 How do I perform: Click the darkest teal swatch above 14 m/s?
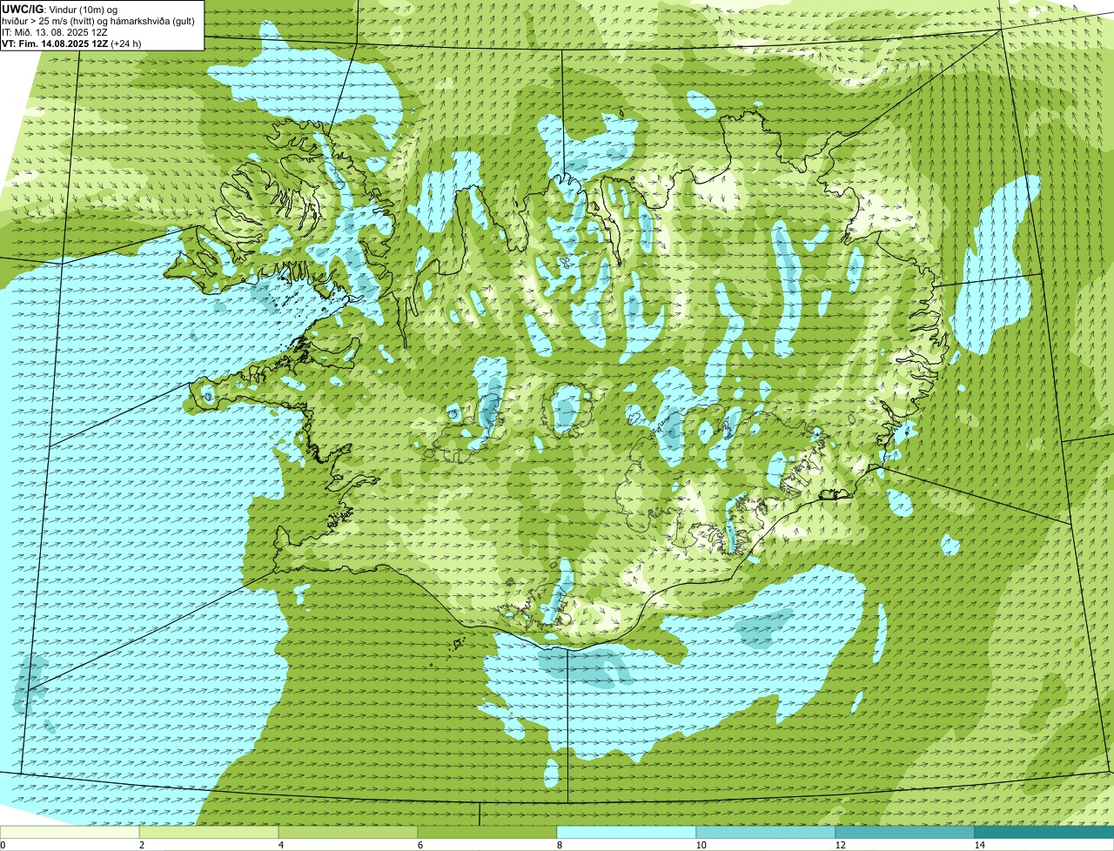tap(1044, 832)
